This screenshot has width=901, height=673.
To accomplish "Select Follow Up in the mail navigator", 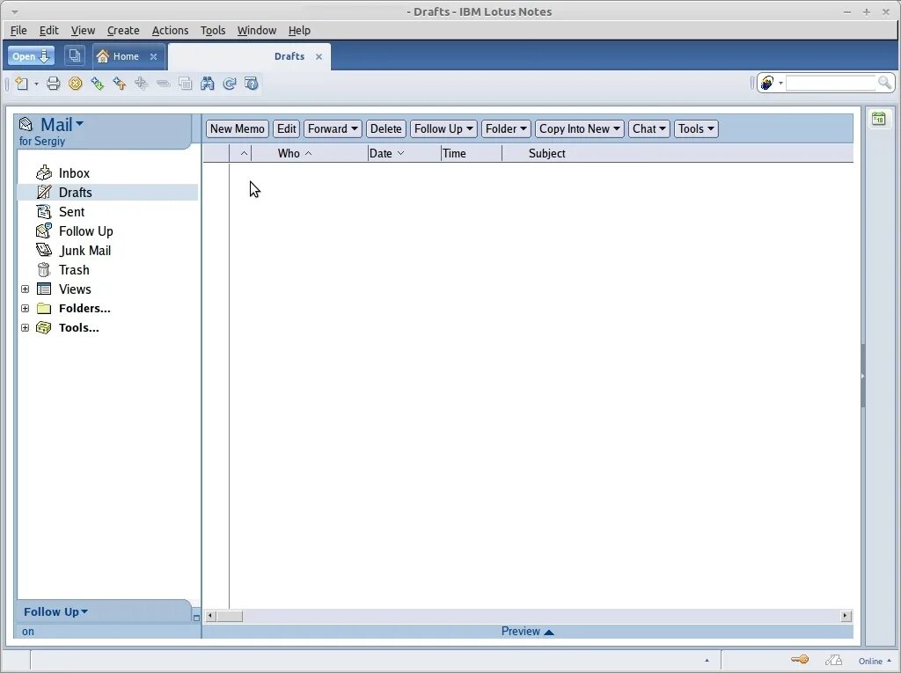I will (85, 231).
